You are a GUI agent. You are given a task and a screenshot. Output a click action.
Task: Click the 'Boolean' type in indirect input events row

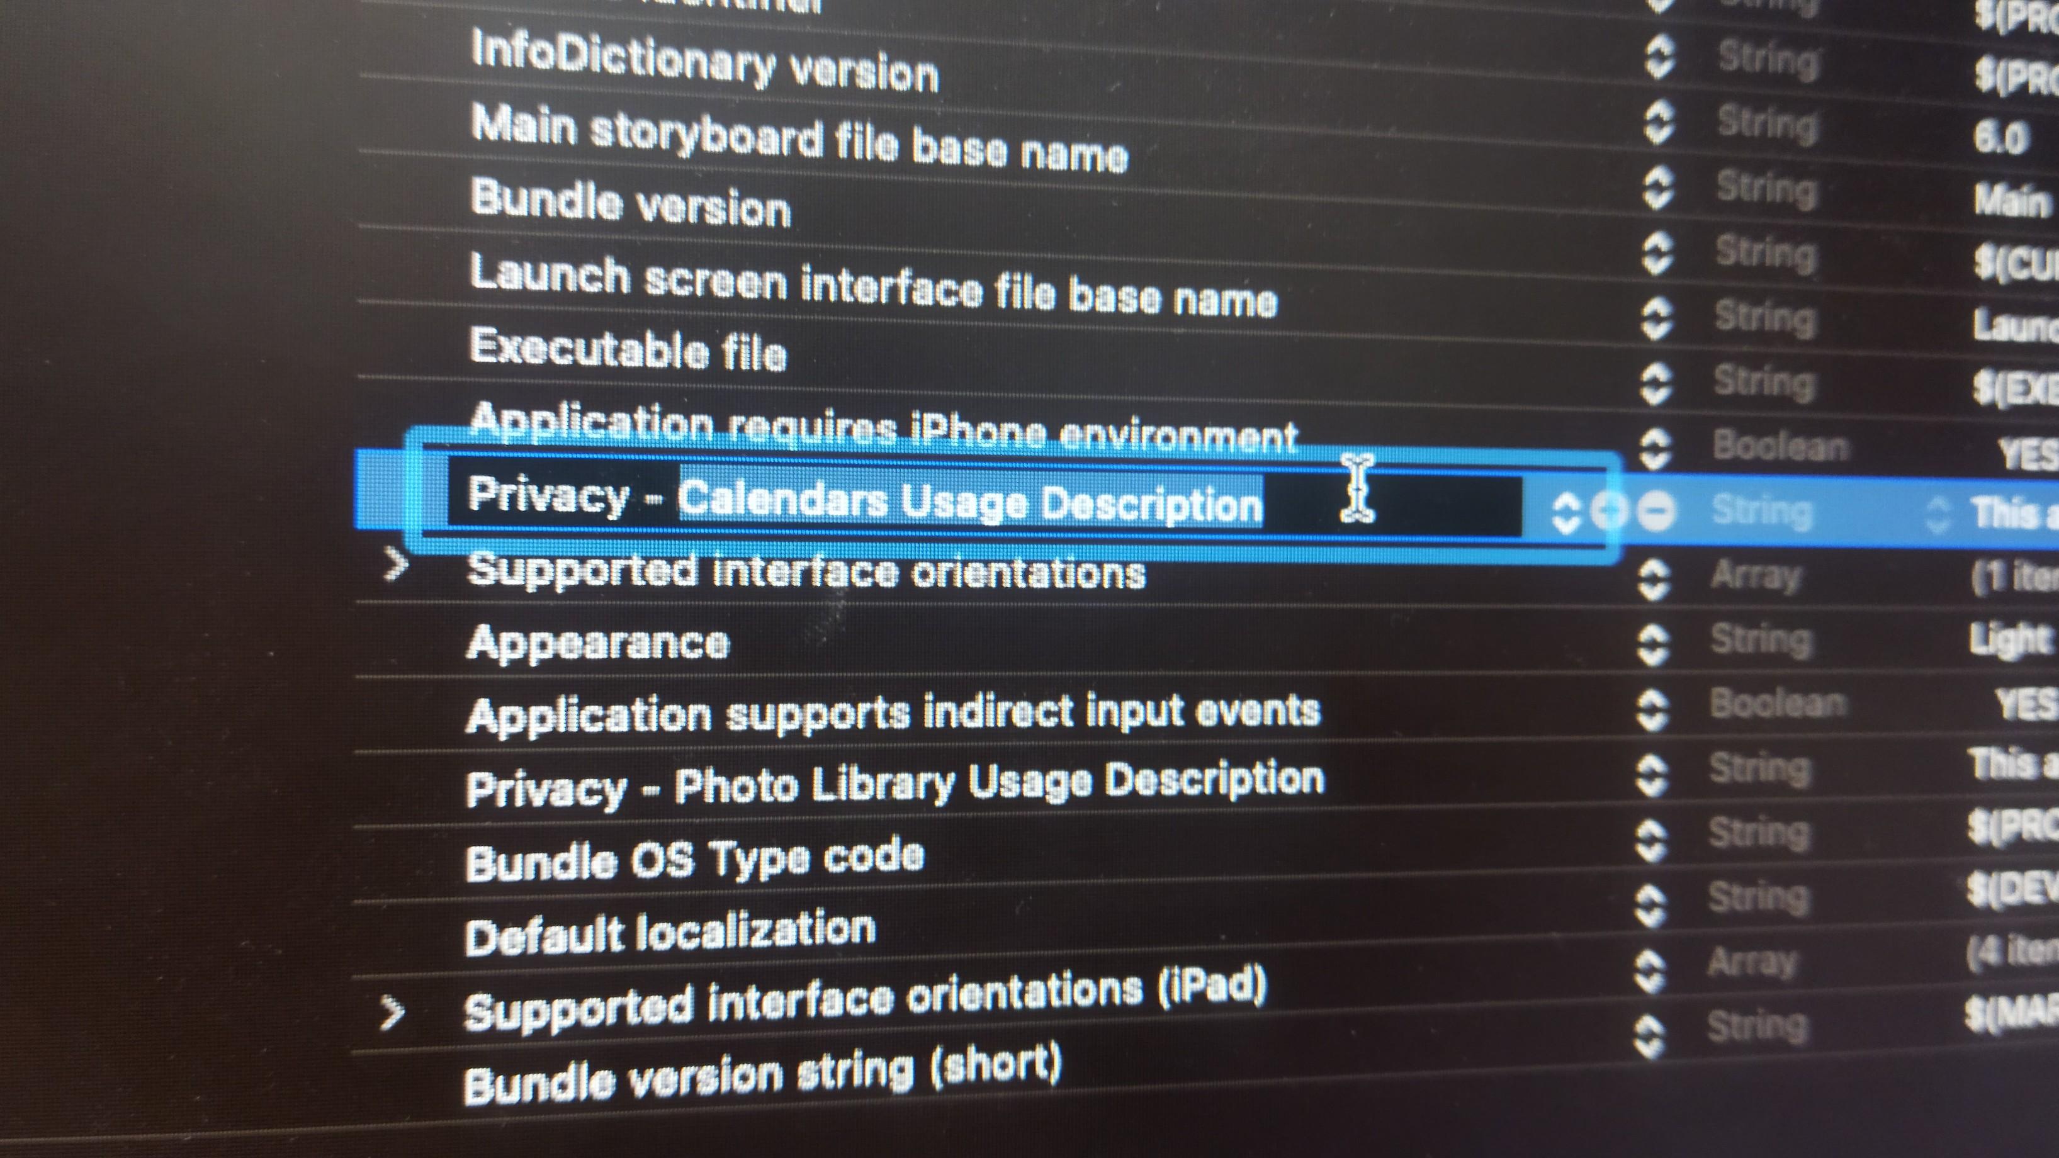[x=1778, y=703]
